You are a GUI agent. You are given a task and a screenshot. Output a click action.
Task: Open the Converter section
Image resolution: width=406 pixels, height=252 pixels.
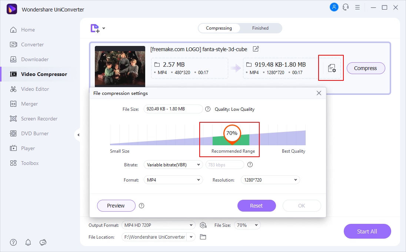(x=27, y=44)
